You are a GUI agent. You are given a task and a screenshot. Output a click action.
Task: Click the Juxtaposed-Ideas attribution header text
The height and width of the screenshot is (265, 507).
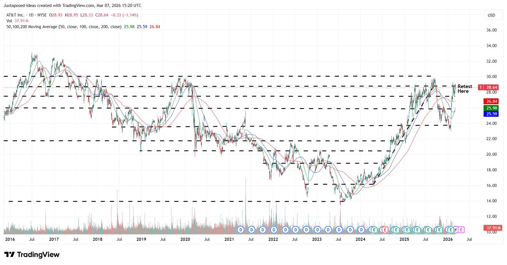tap(72, 6)
